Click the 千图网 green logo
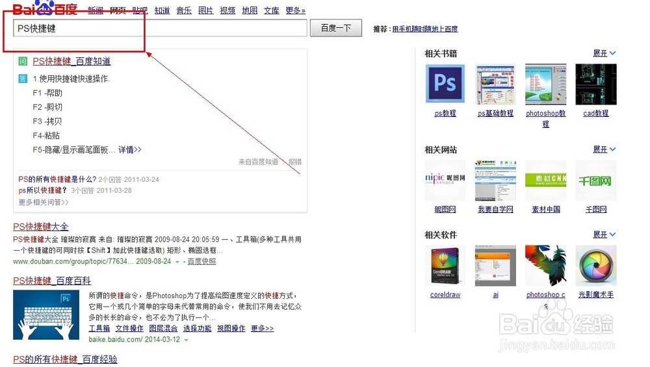 pyautogui.click(x=595, y=181)
